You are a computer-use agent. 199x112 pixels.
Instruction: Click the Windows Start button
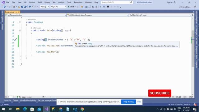tap(3, 109)
